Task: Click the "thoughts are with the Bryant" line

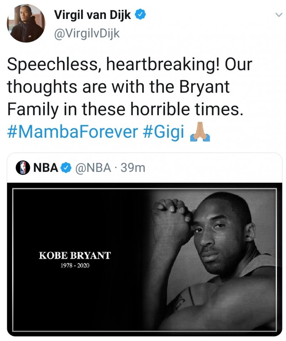Action: (x=118, y=88)
